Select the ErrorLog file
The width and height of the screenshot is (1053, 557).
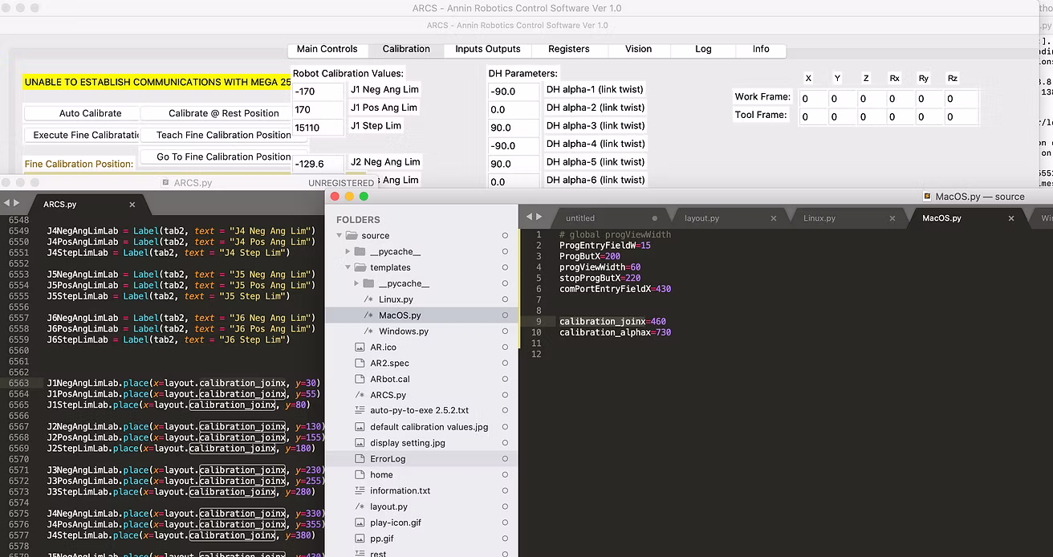pyautogui.click(x=388, y=459)
